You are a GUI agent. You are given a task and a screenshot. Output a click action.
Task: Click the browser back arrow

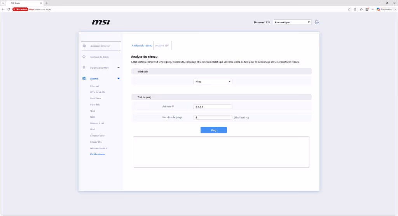click(3, 9)
